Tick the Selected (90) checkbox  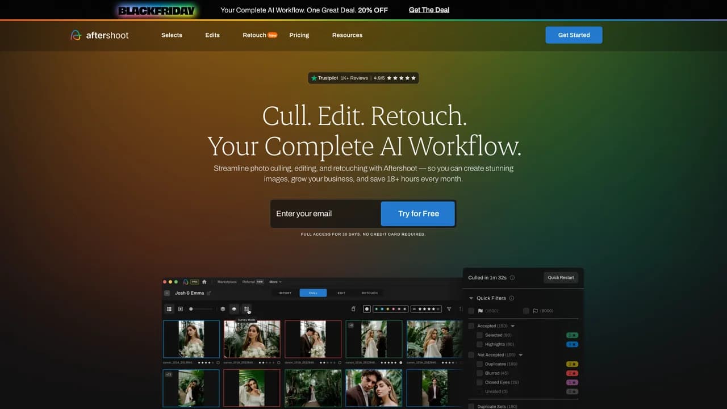click(x=480, y=335)
